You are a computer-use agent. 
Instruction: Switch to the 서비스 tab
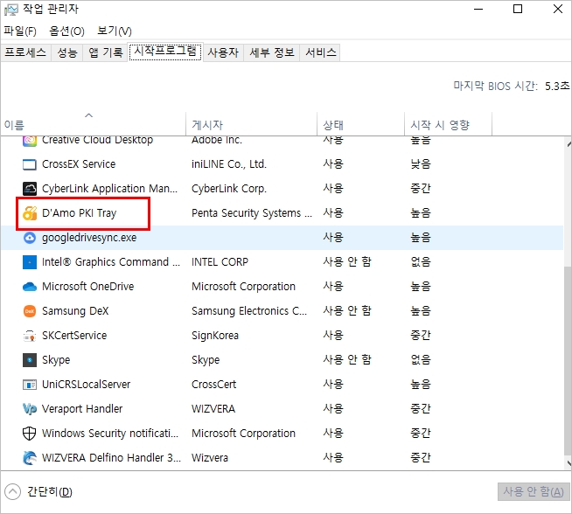tap(320, 52)
